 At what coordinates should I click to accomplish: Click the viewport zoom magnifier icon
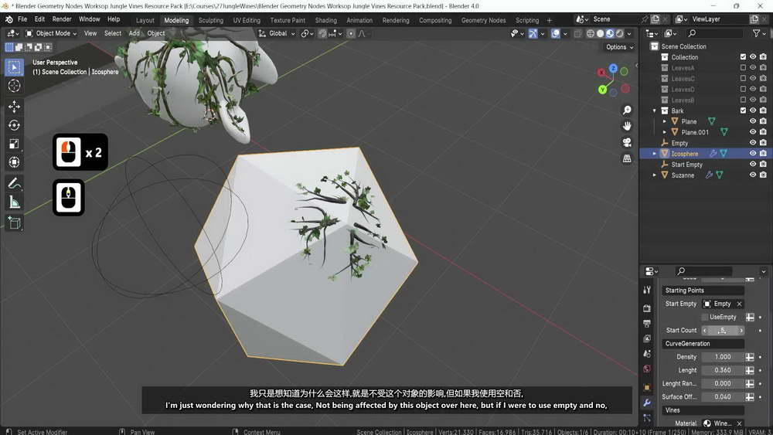pyautogui.click(x=627, y=110)
